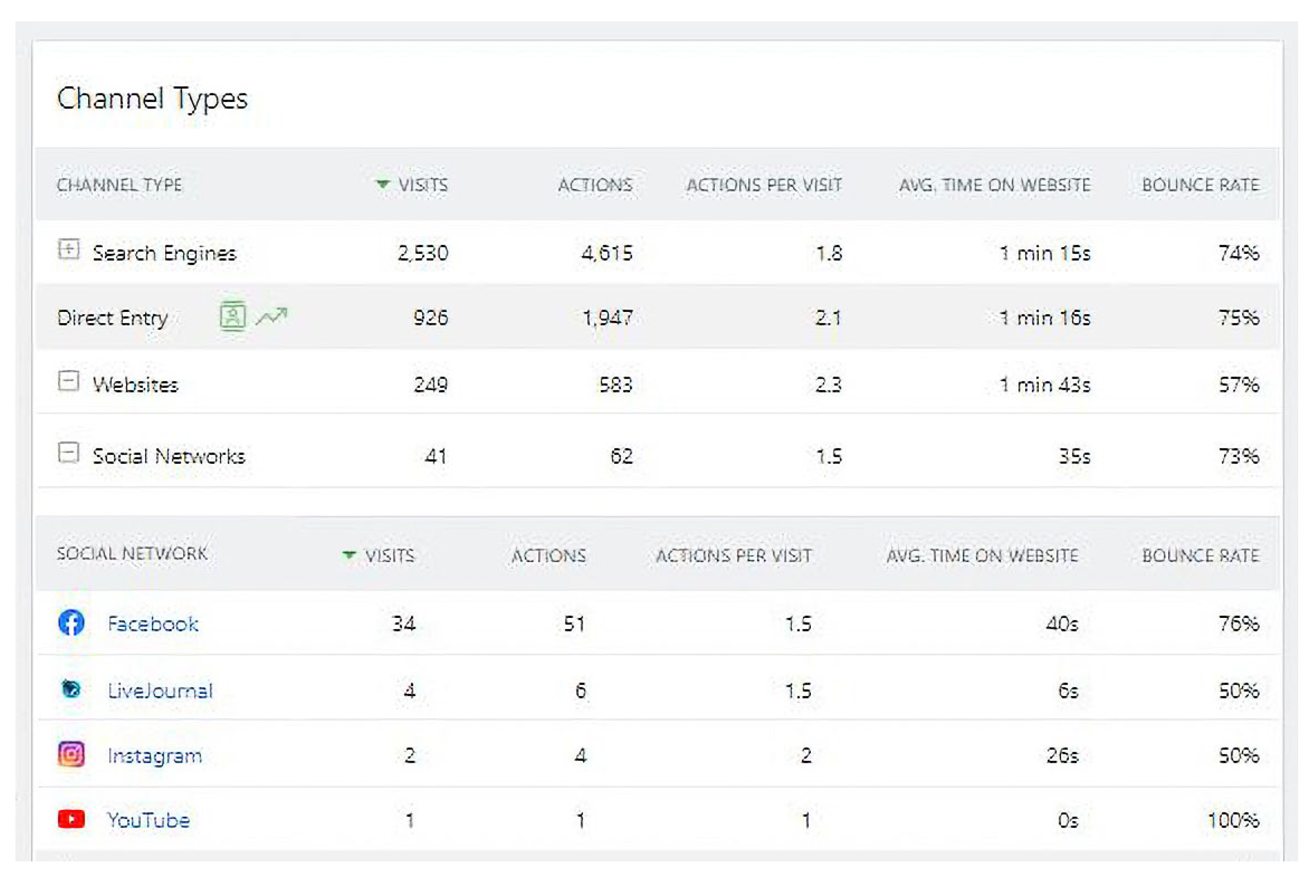Open the YouTube link
This screenshot has width=1314, height=878.
tap(148, 820)
